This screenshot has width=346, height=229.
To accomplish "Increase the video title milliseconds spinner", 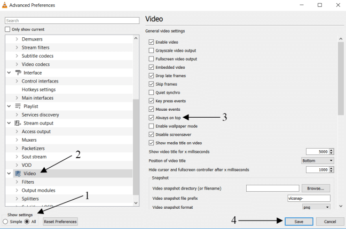I will [x=332, y=150].
